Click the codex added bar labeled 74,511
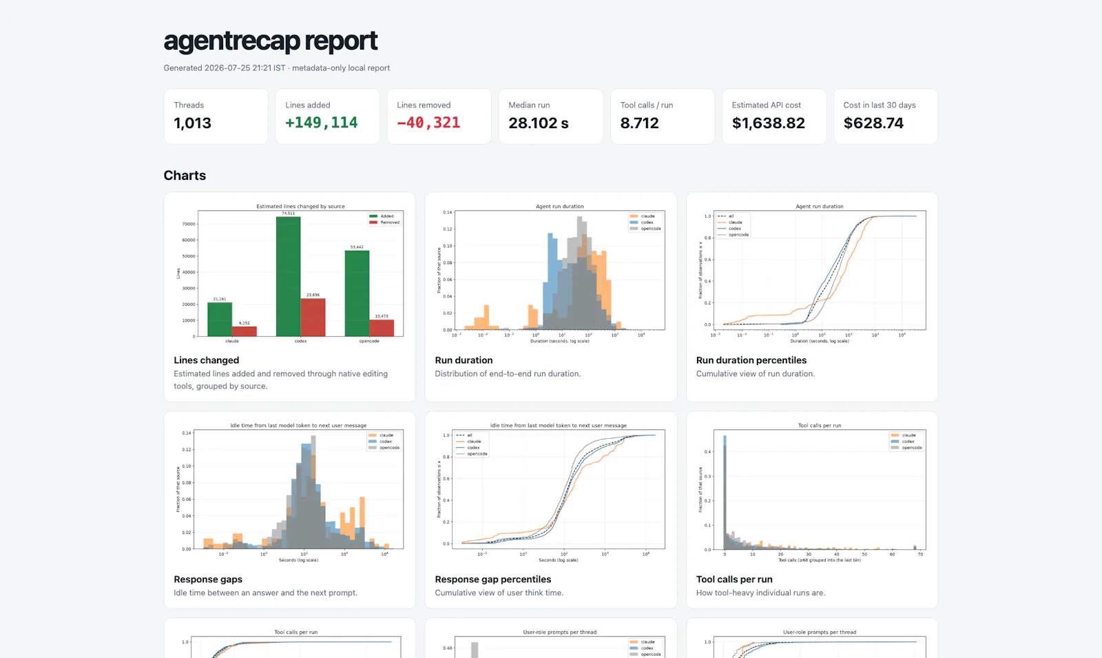The image size is (1102, 658). click(x=288, y=276)
